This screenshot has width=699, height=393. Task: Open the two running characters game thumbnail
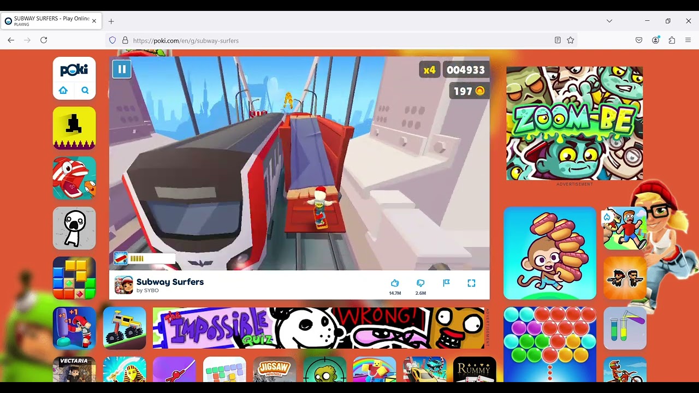[625, 228]
